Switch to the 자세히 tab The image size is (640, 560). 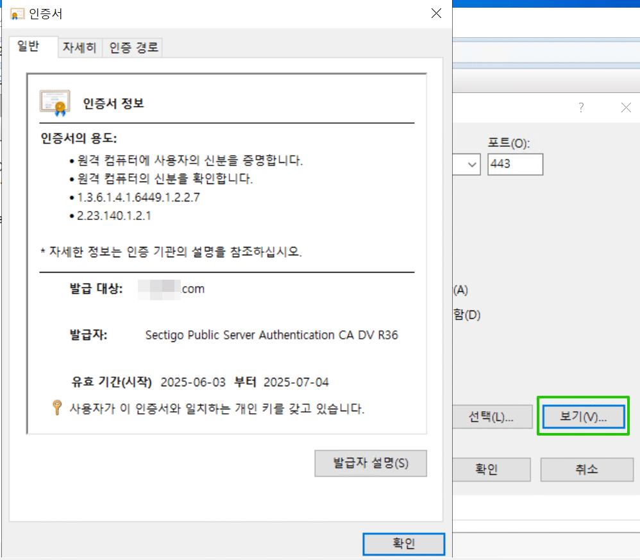[80, 47]
